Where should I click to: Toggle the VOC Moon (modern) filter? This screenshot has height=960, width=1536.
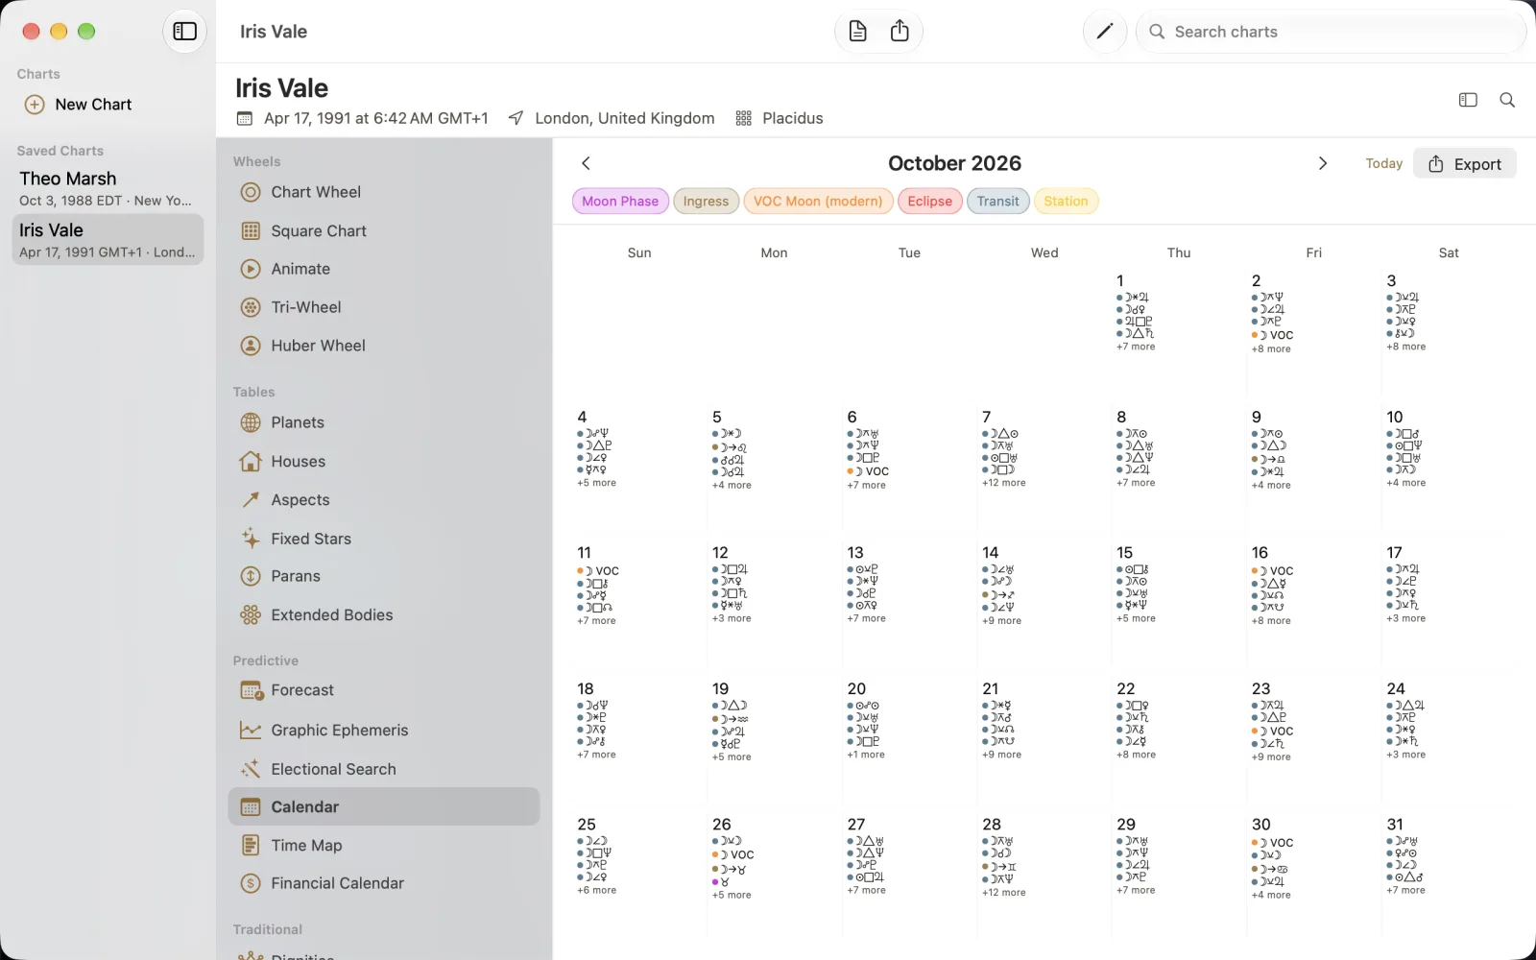click(818, 201)
